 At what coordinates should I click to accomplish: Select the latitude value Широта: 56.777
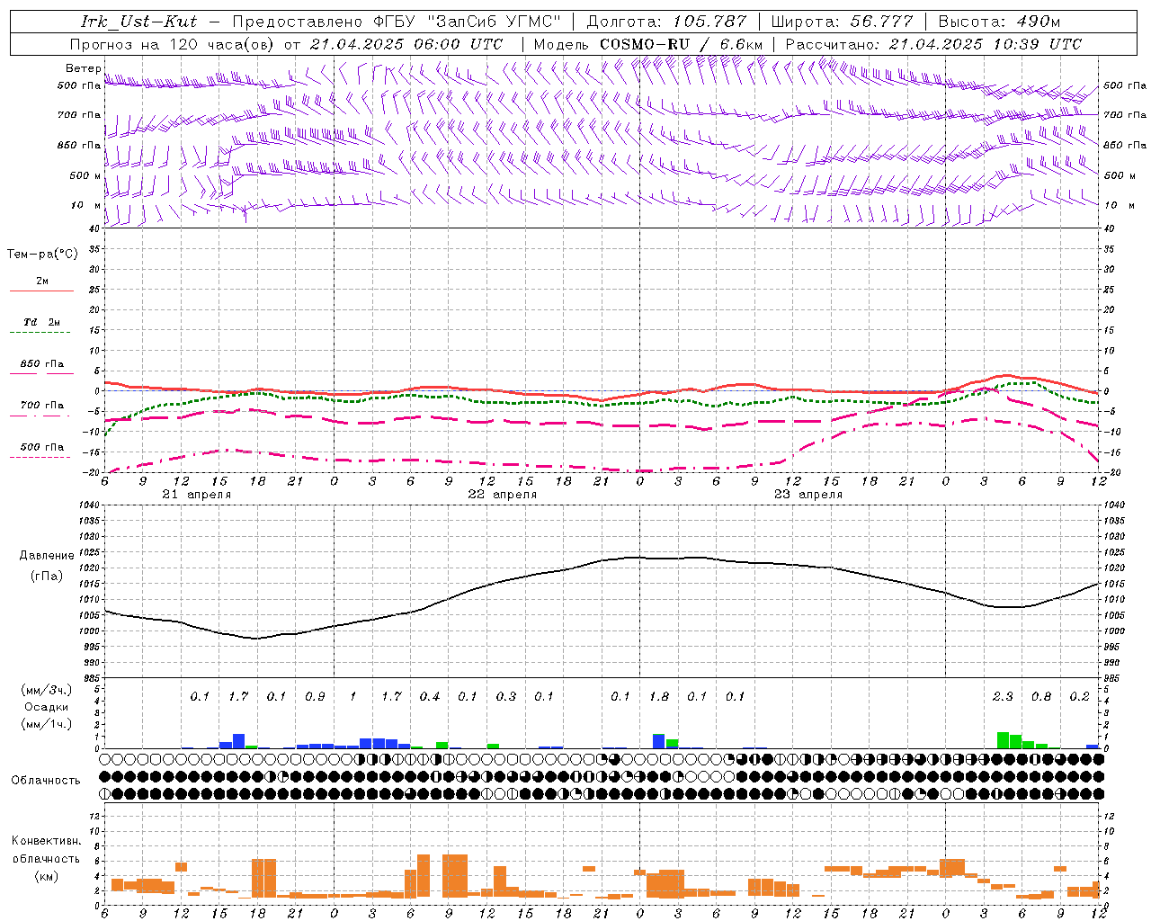click(843, 22)
